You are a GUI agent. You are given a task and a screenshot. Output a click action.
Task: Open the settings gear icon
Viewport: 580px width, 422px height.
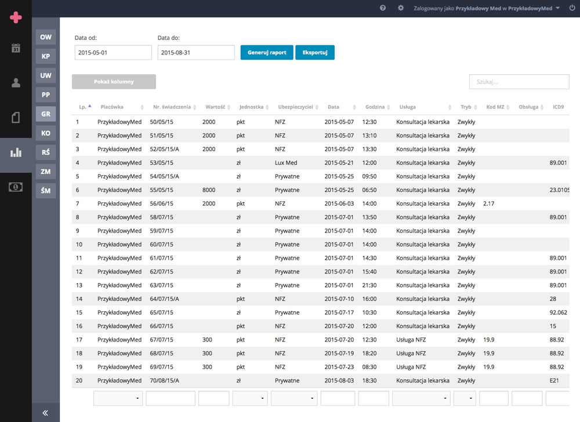click(x=401, y=8)
